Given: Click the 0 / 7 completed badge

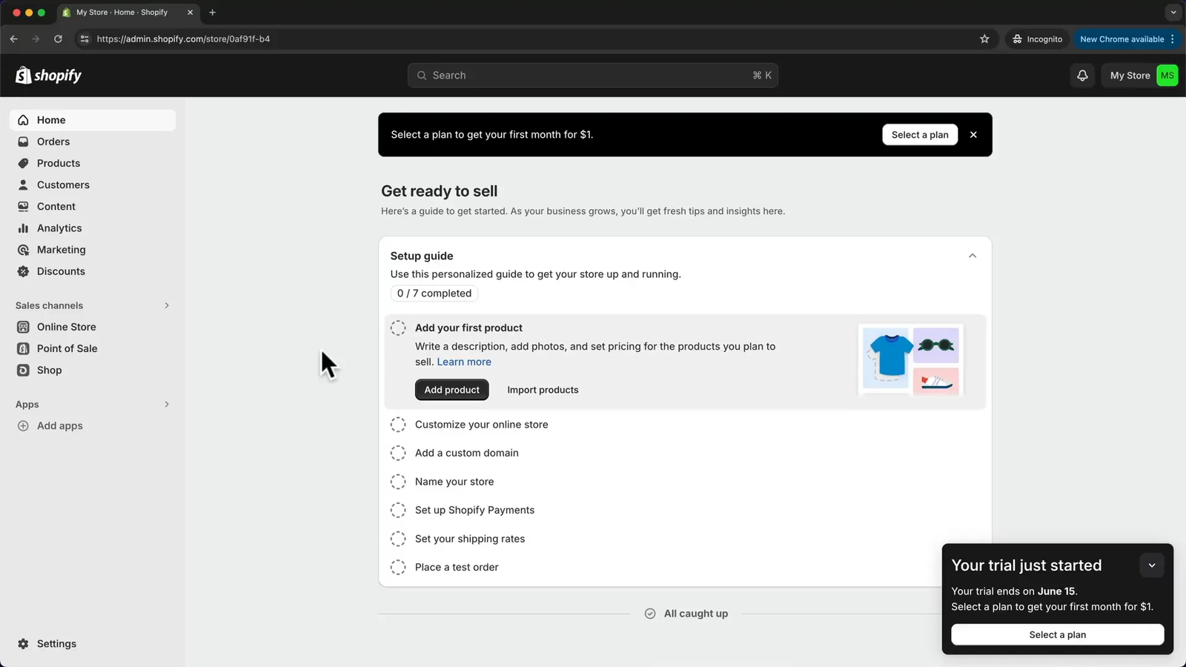Looking at the screenshot, I should click(x=434, y=293).
